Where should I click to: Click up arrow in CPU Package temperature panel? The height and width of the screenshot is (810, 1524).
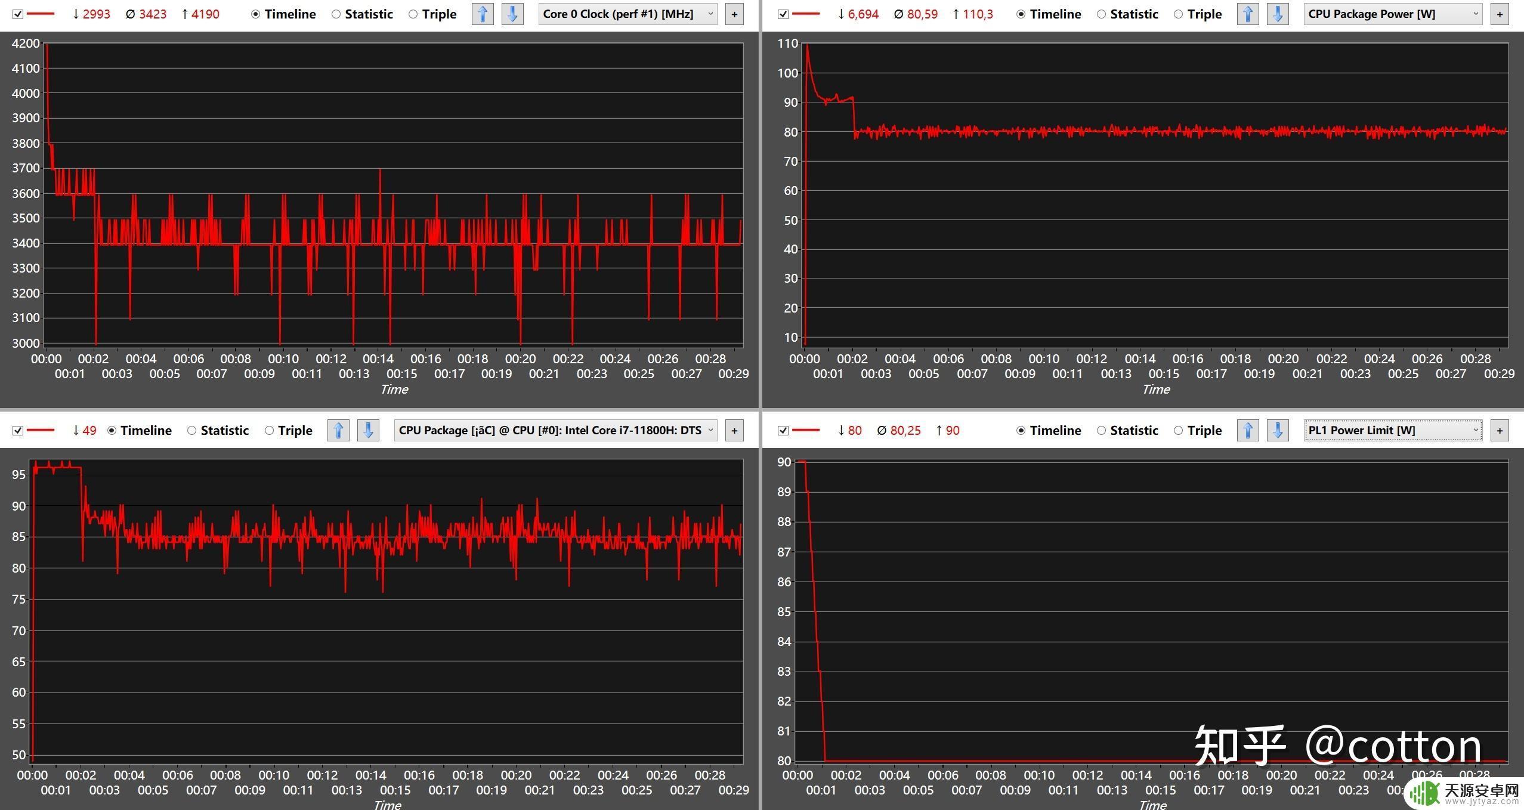click(338, 430)
